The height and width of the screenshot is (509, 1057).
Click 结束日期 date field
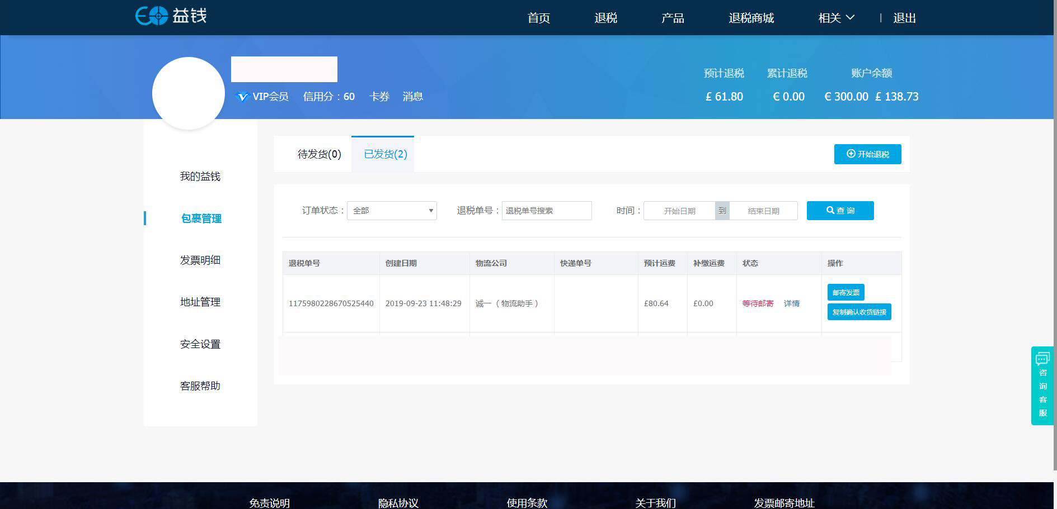(764, 211)
